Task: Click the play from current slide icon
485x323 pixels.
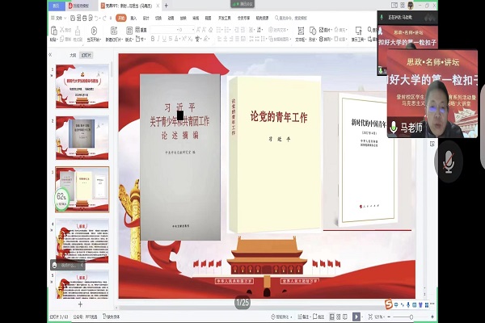Action: tap(92, 31)
